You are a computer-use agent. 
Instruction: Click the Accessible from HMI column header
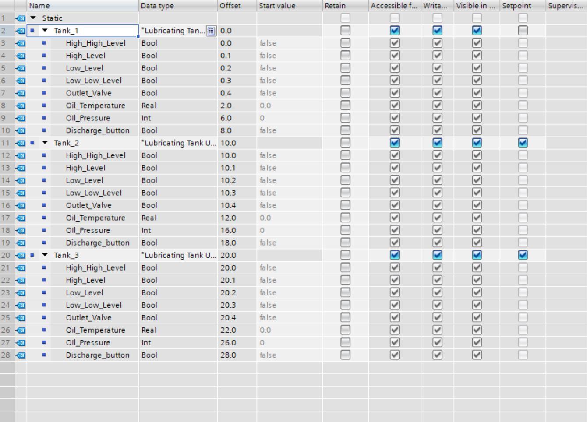394,6
